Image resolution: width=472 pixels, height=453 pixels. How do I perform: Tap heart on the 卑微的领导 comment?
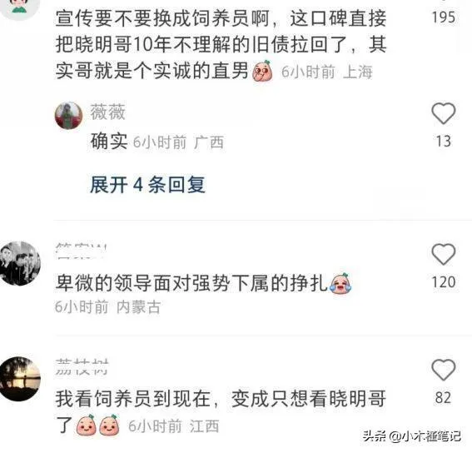[x=443, y=255]
